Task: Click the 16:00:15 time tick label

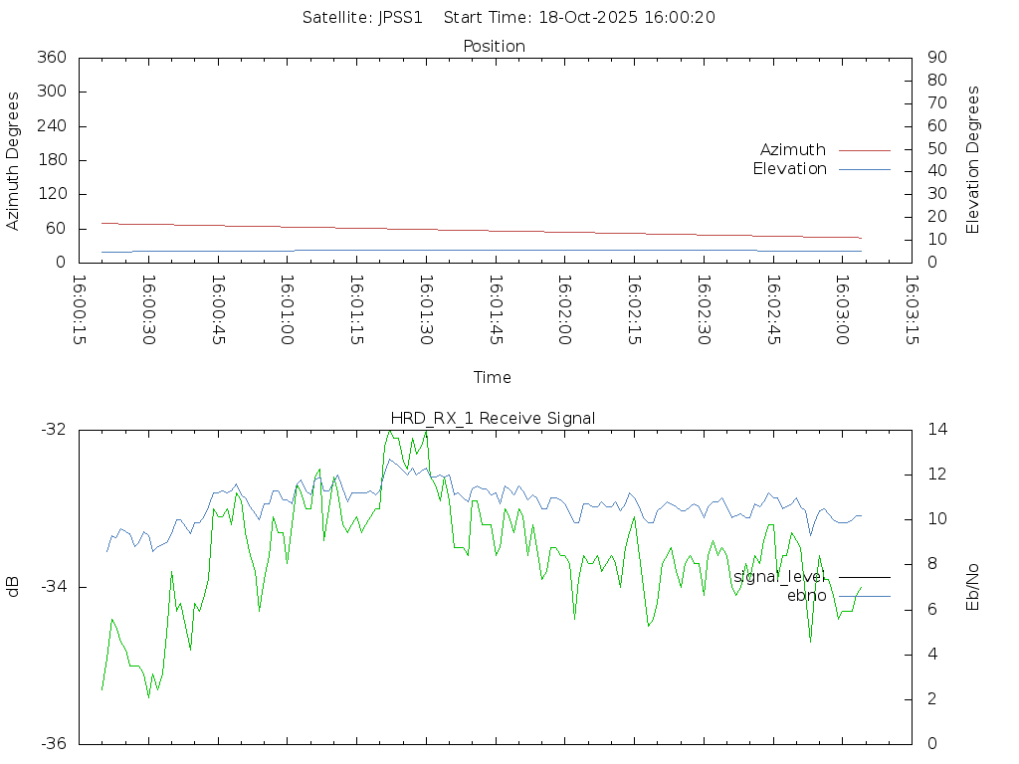Action: click(x=80, y=309)
